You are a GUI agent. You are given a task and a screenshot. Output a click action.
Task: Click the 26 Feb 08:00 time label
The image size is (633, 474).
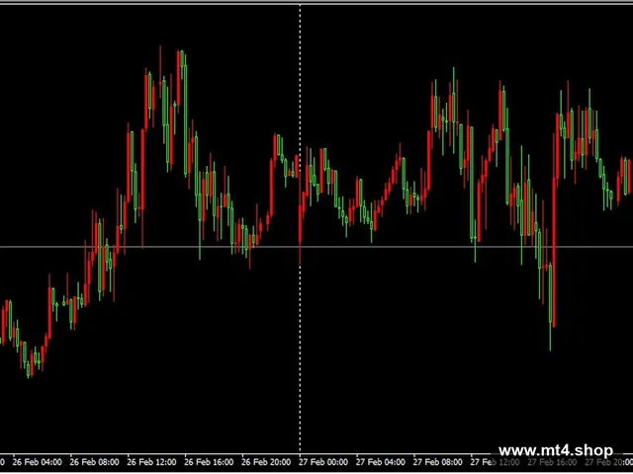coord(95,462)
